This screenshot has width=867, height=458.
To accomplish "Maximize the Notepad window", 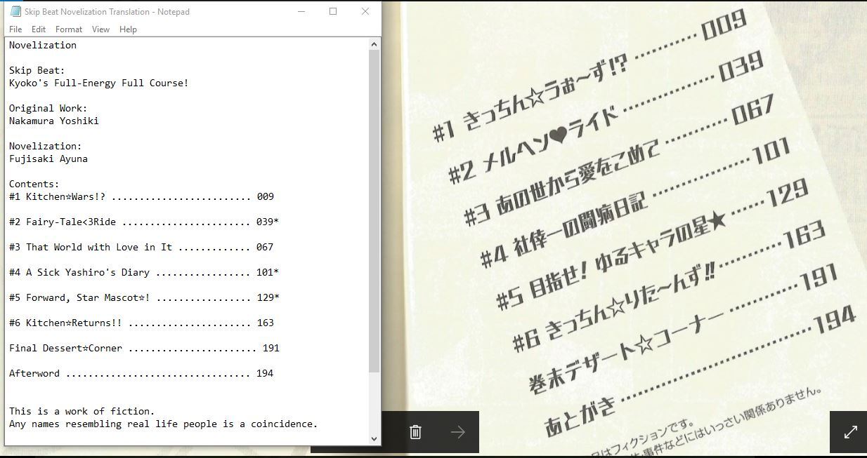I will point(333,11).
